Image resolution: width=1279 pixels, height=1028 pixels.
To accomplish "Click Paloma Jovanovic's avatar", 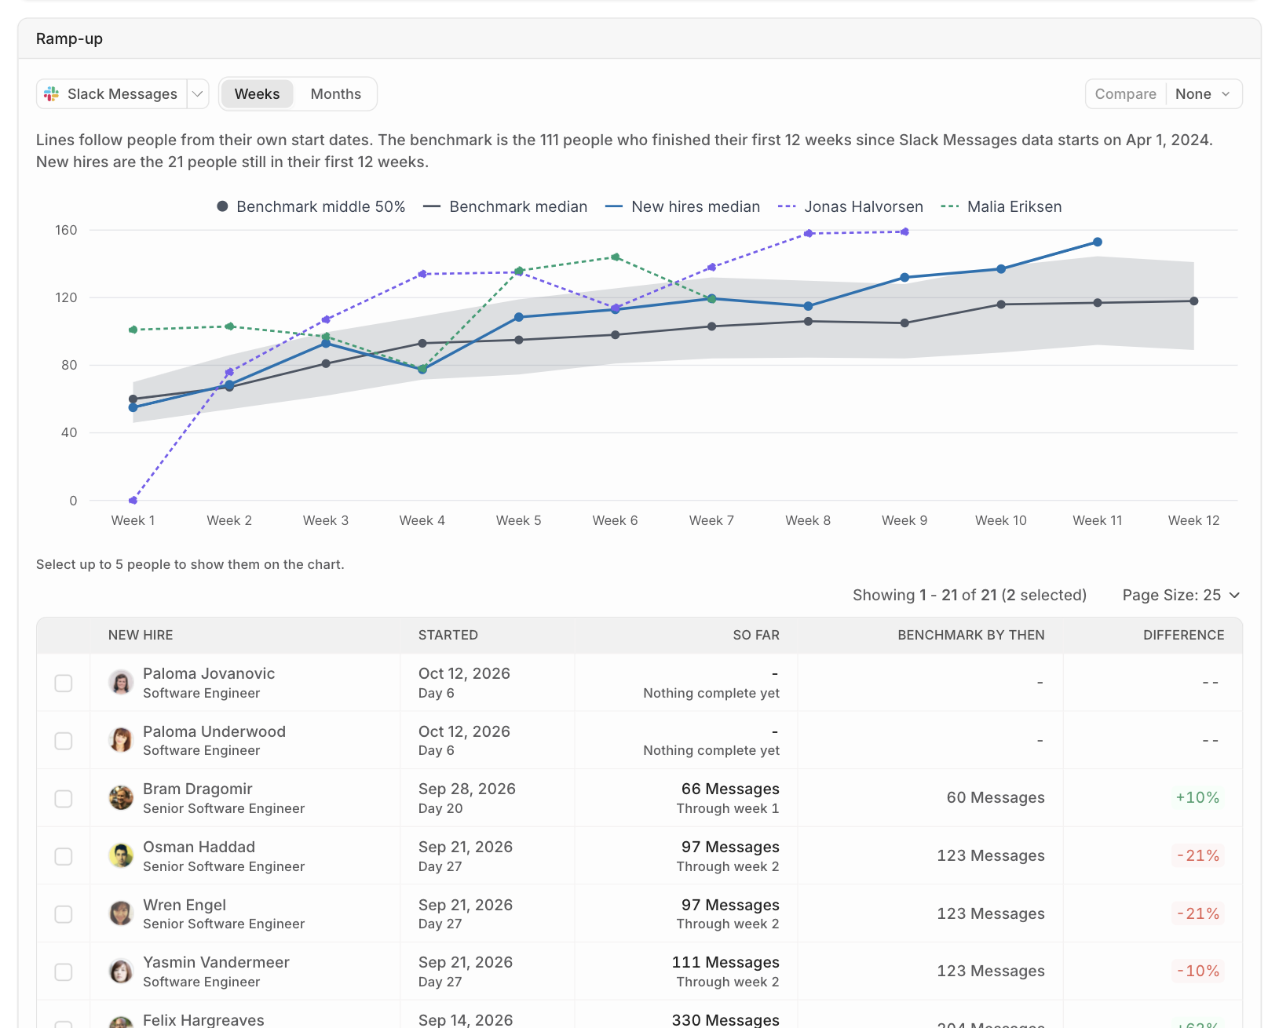I will pos(121,683).
